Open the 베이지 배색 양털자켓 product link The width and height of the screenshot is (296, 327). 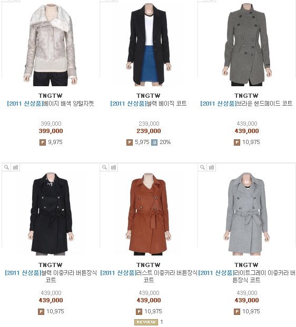coord(51,104)
